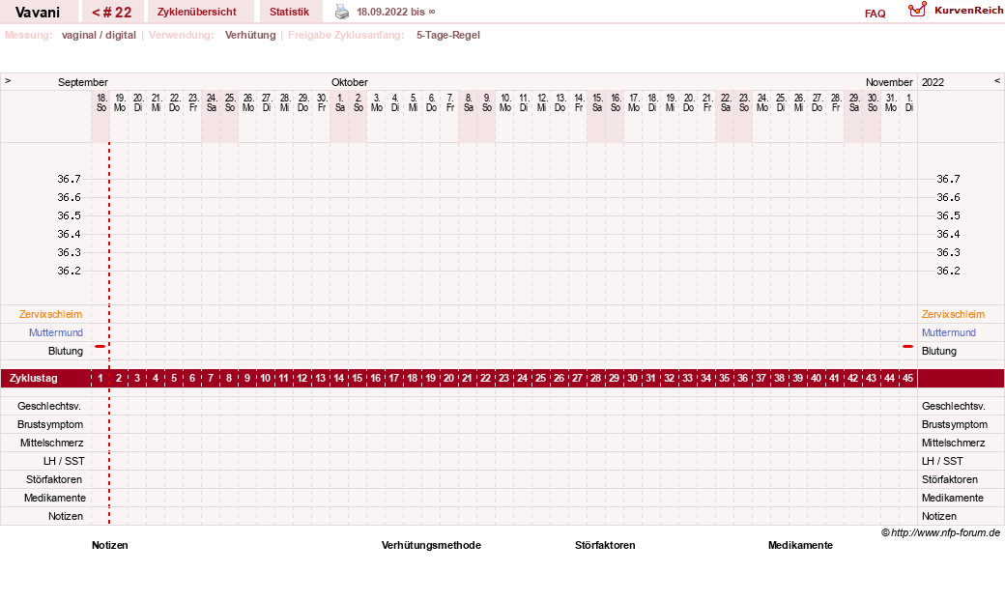Click the left Brustsymptom row label
Viewport: 1005px width, 602px height.
pyautogui.click(x=50, y=424)
